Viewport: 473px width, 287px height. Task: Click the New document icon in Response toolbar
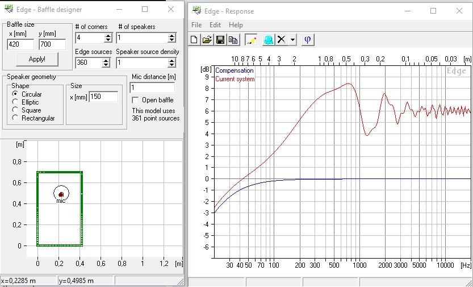194,40
